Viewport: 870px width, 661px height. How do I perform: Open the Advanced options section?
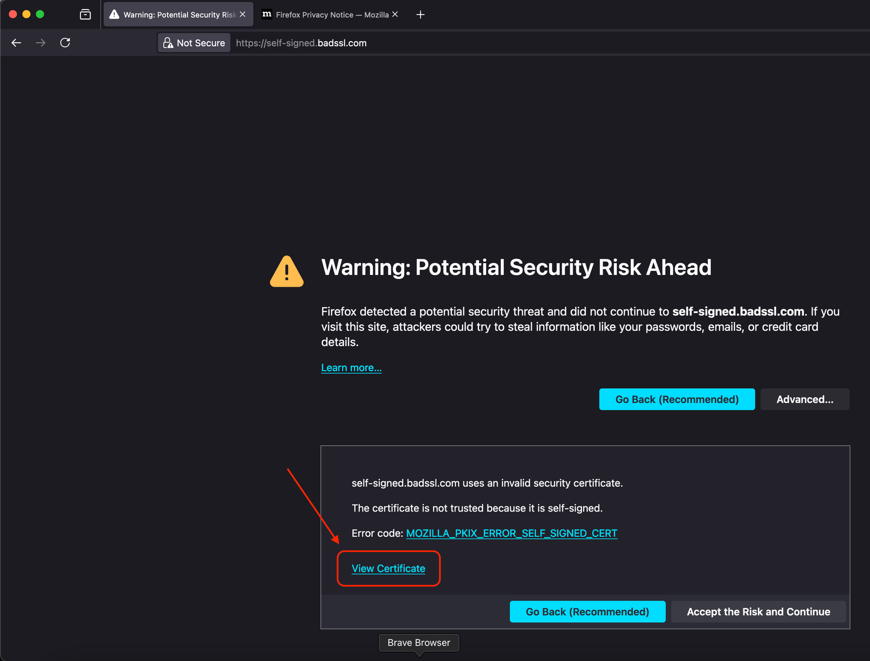pos(805,399)
